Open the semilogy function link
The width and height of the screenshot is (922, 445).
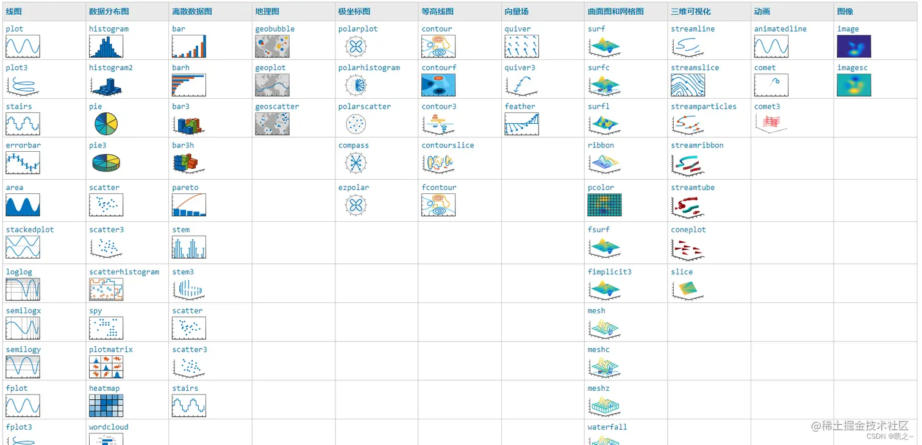pyautogui.click(x=23, y=349)
